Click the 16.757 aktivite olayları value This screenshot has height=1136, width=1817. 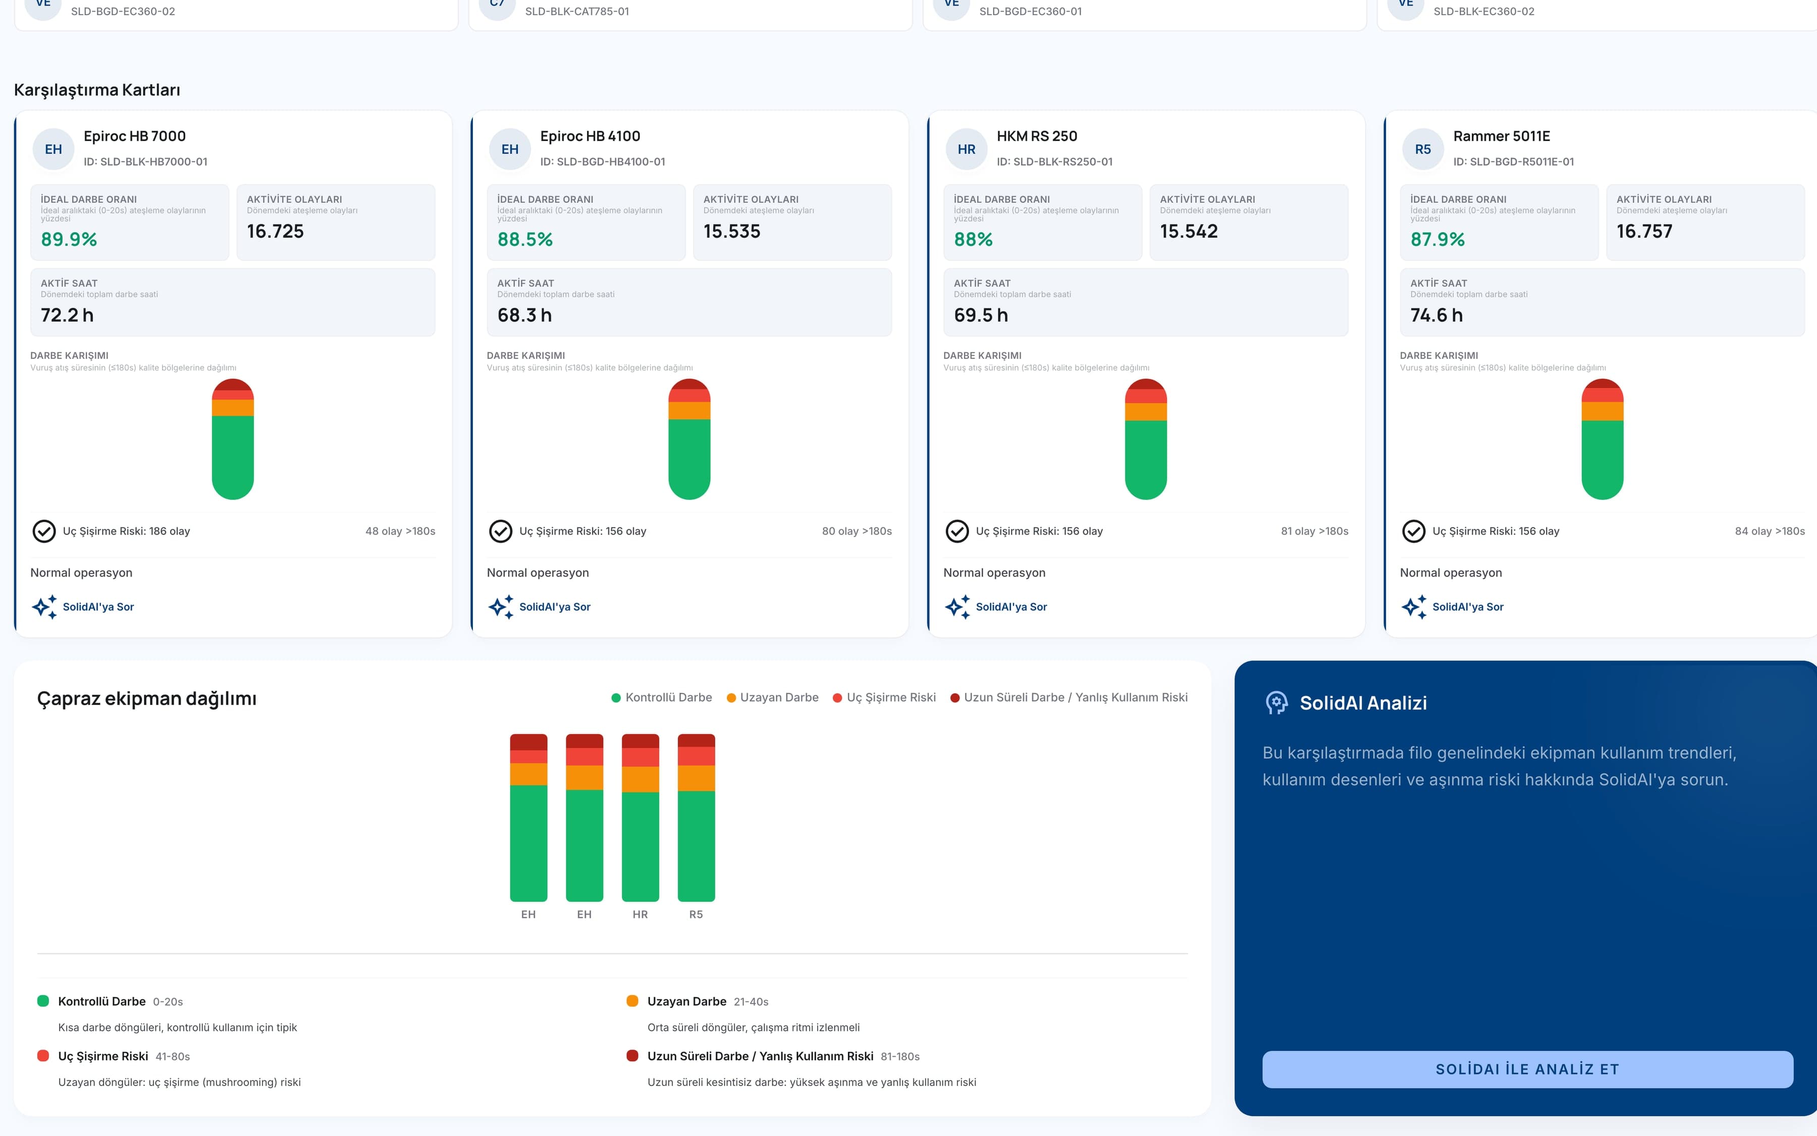1644,231
